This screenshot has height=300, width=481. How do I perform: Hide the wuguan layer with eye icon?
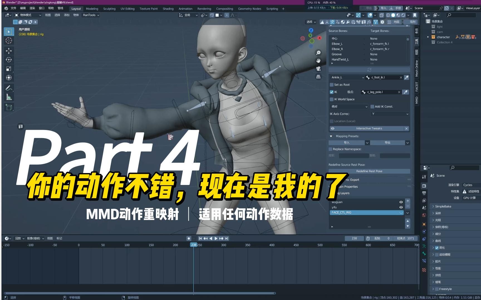click(x=401, y=202)
